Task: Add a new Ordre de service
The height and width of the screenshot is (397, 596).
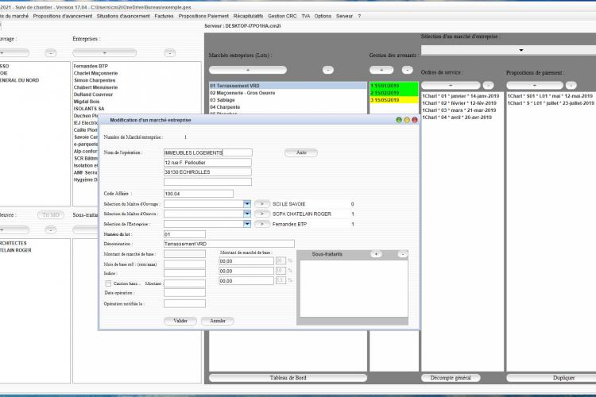Action: pos(451,86)
